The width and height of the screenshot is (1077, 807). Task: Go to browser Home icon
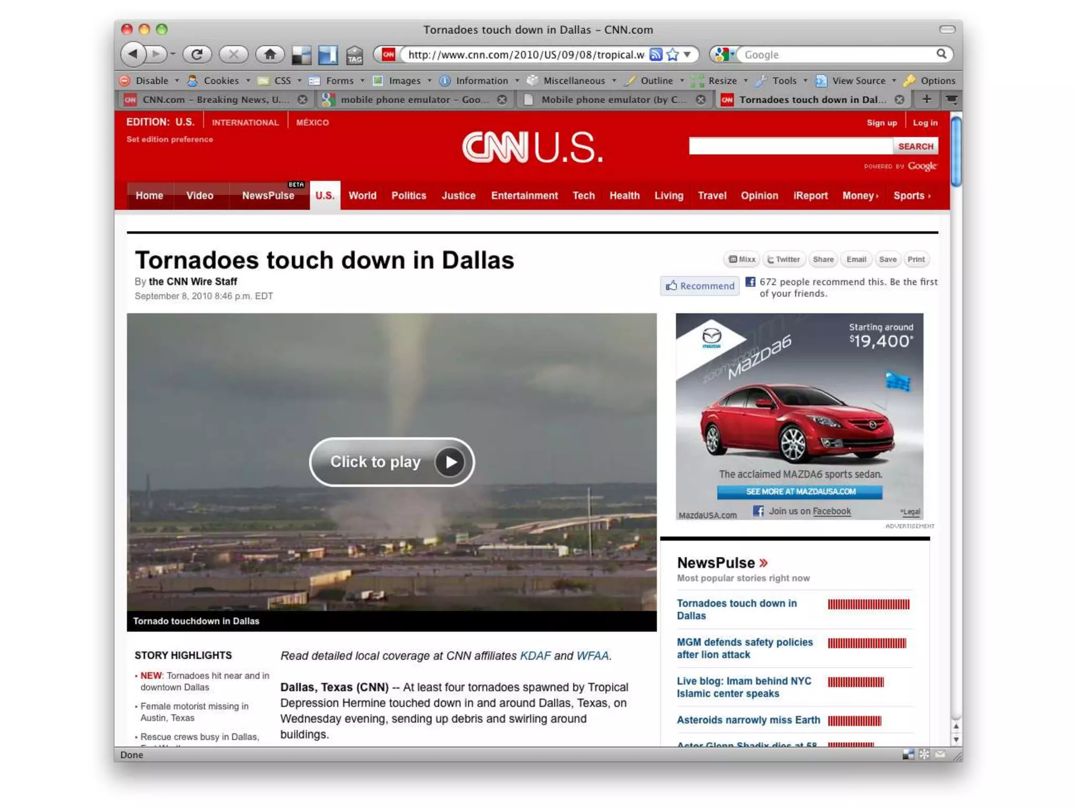pyautogui.click(x=270, y=54)
